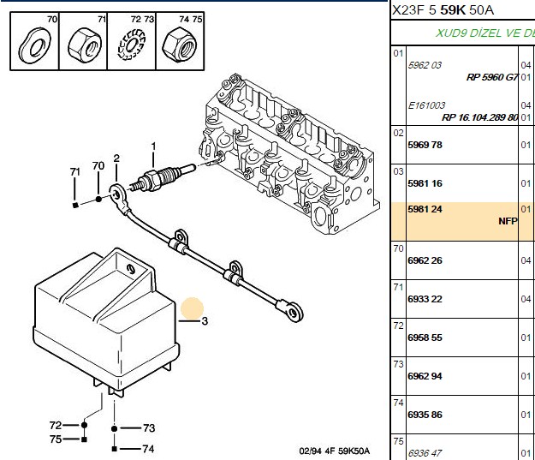Click row index 75 in parts table
Screen dimensions: 535x460
pos(398,441)
